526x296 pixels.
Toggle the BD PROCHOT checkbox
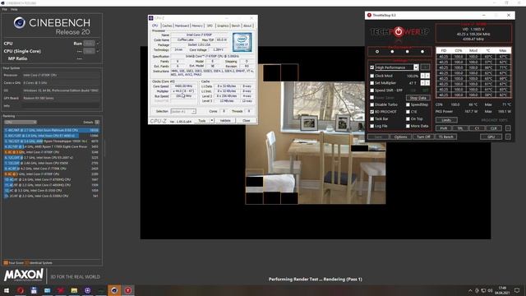tap(371, 112)
